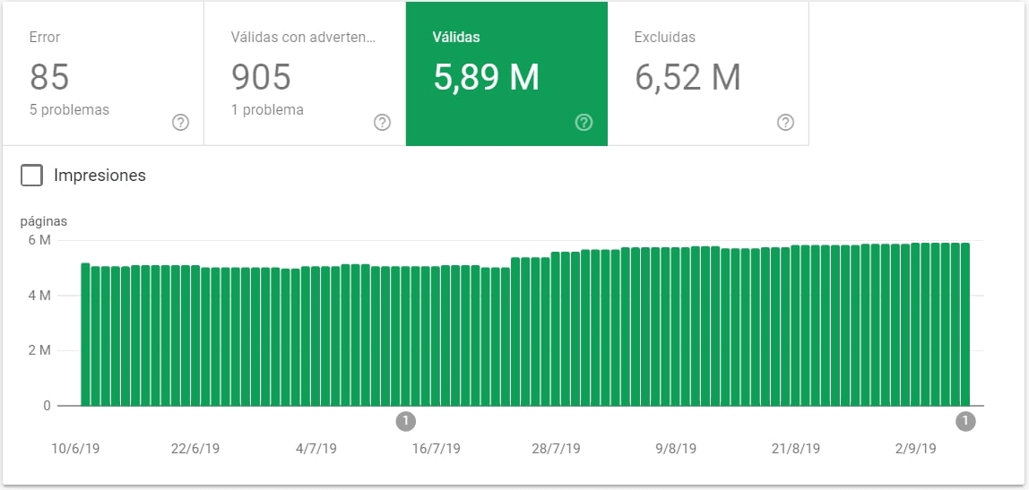This screenshot has width=1029, height=490.
Task: Select the green Válidas tab title
Action: (456, 38)
